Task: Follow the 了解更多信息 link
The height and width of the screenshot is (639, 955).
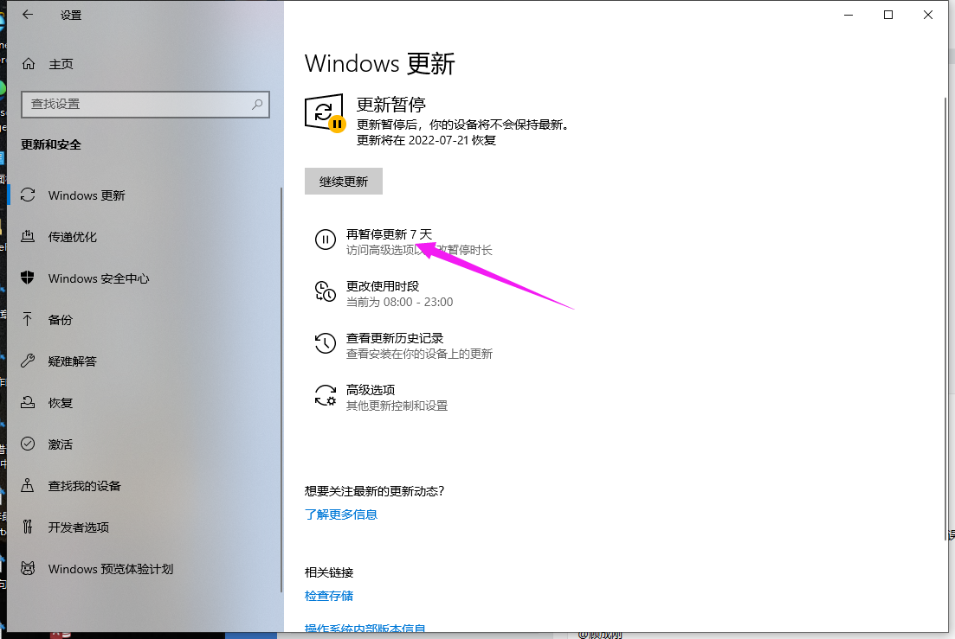Action: tap(341, 514)
